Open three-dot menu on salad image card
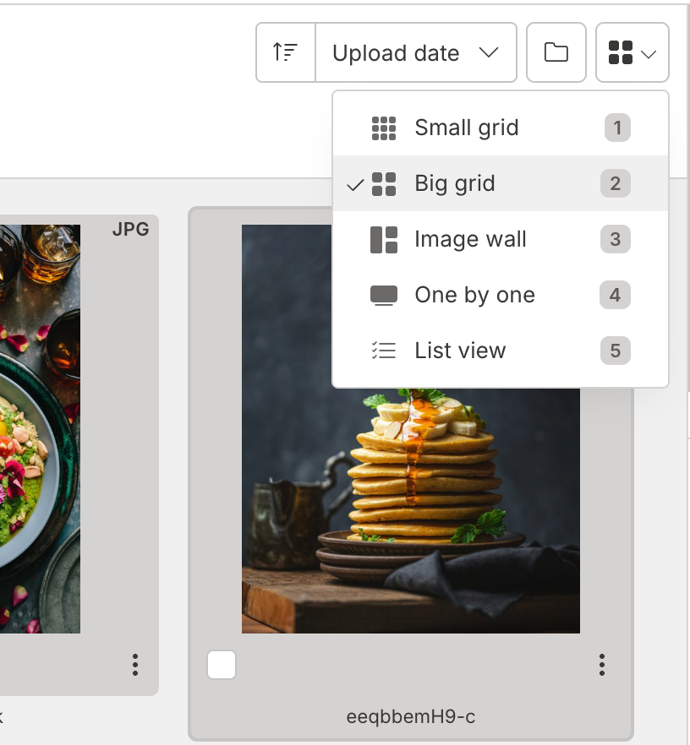690x745 pixels. pyautogui.click(x=135, y=665)
